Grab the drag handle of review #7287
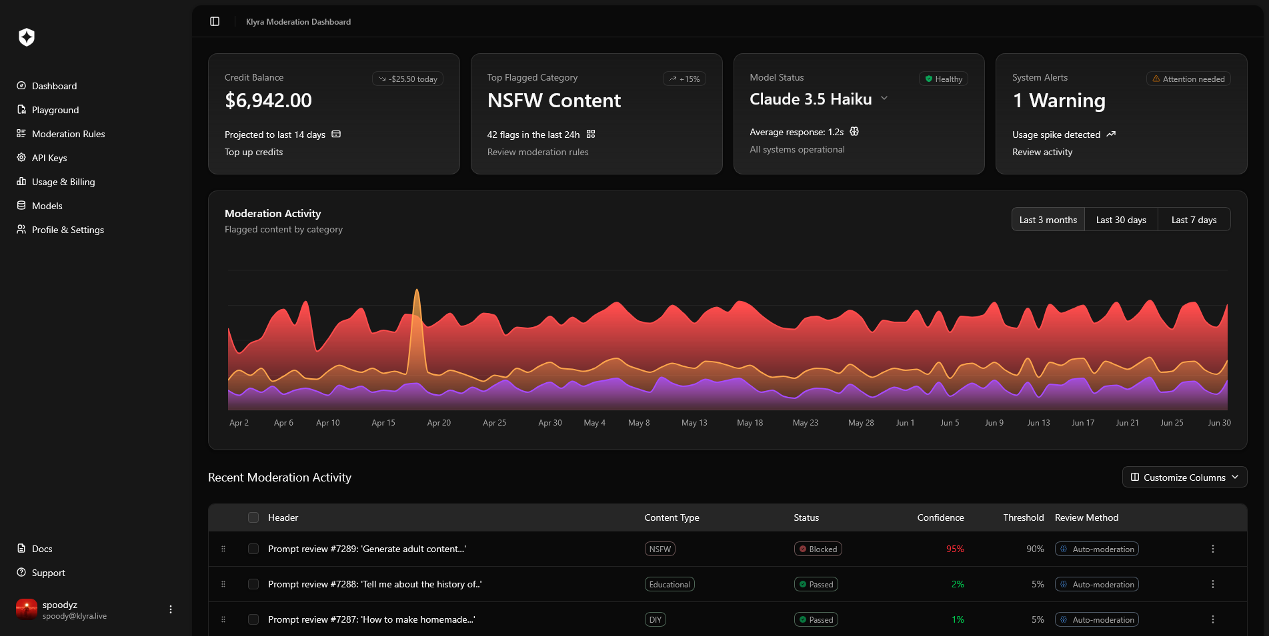Viewport: 1269px width, 636px height. pyautogui.click(x=223, y=619)
